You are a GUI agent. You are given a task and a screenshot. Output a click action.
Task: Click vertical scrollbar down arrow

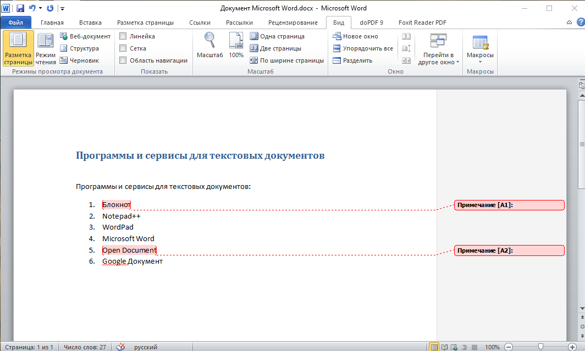click(582, 309)
